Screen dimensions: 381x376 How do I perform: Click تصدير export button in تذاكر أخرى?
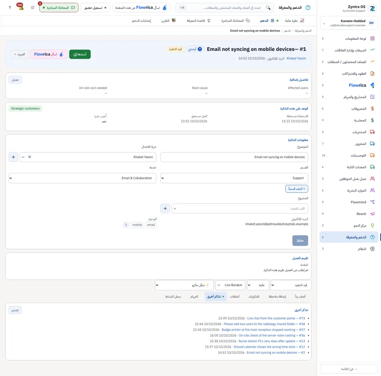(x=15, y=310)
